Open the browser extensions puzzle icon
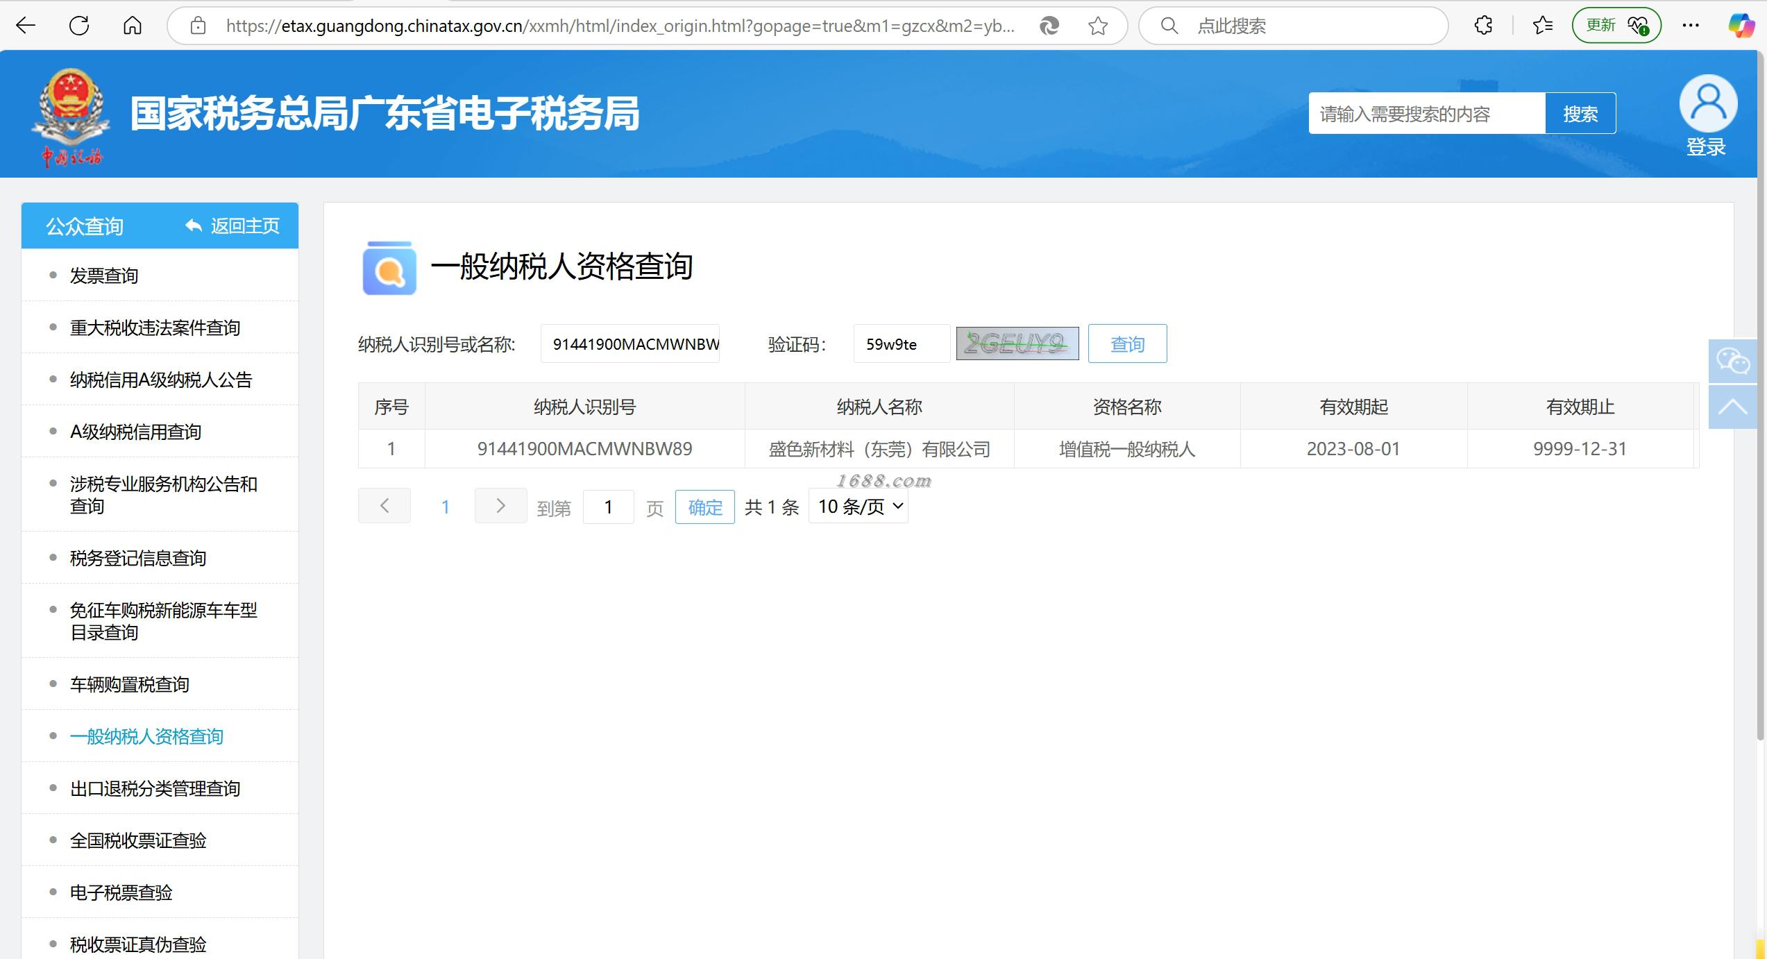 click(1483, 26)
